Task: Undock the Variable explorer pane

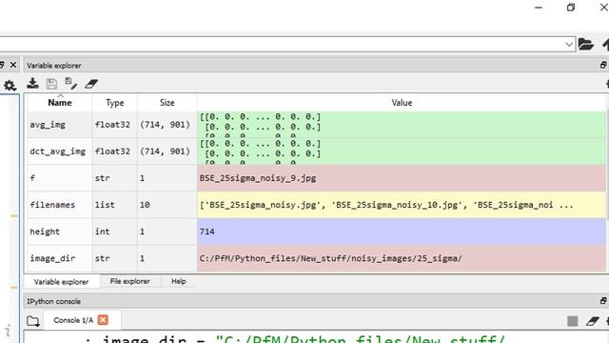Action: tap(603, 65)
